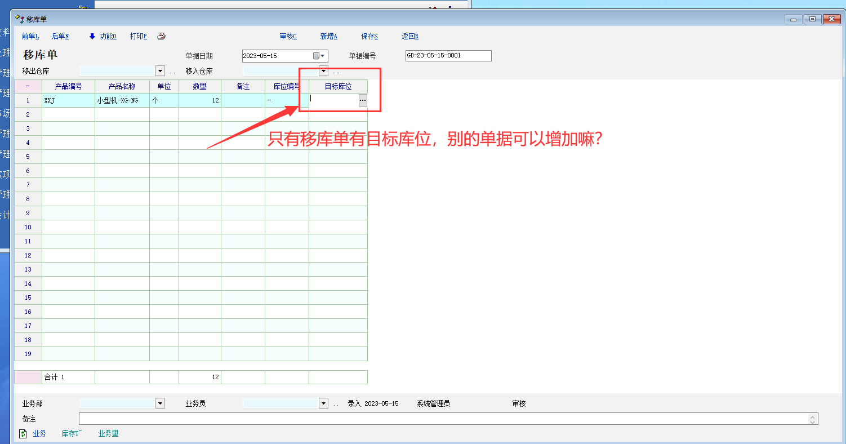Click the browse dots beside 移出仓库
Image resolution: width=846 pixels, height=444 pixels.
pos(172,72)
